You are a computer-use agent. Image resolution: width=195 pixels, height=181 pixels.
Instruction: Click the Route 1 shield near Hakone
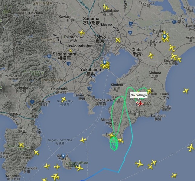32,102
